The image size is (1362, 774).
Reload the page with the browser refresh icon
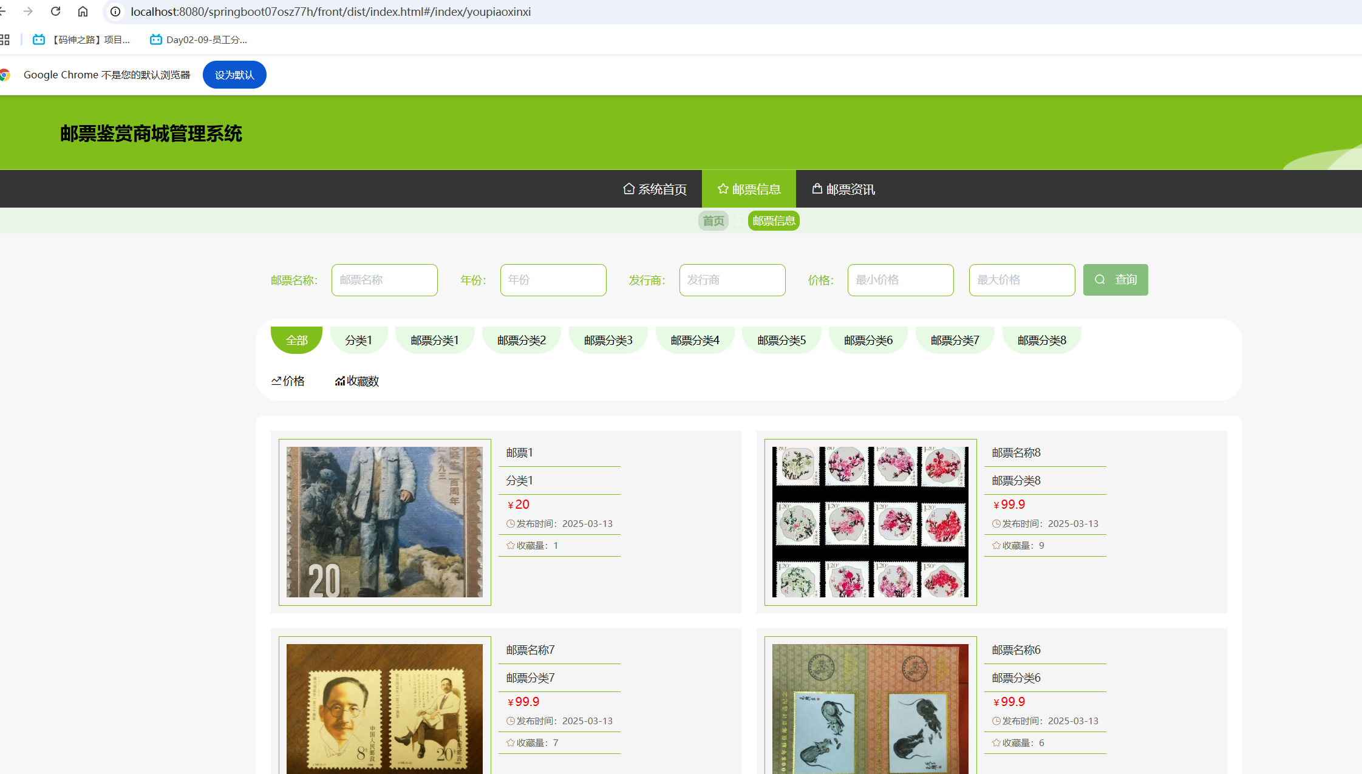point(55,12)
